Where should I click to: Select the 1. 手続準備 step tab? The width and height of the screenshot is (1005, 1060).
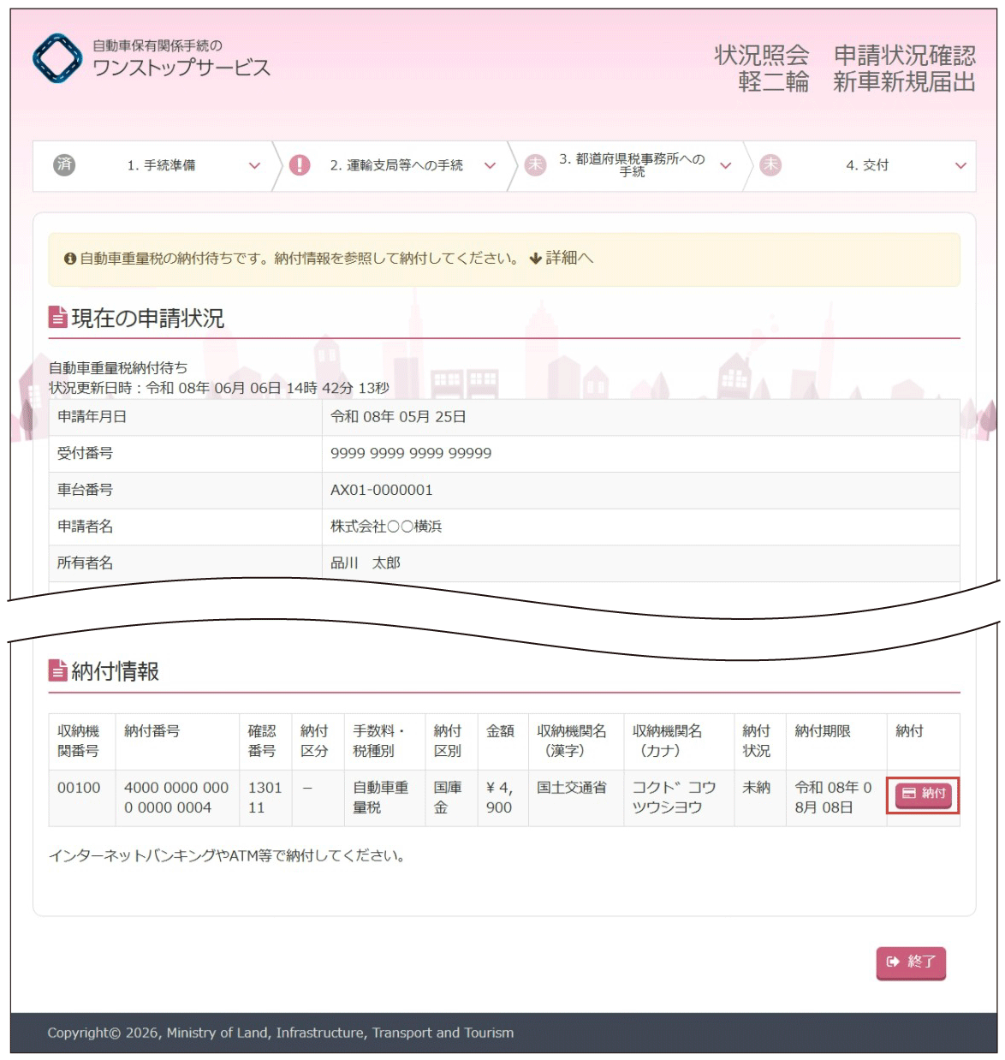161,165
